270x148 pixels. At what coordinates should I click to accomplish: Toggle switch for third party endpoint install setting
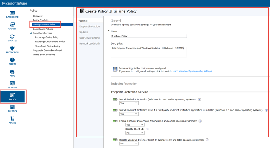(115, 110)
